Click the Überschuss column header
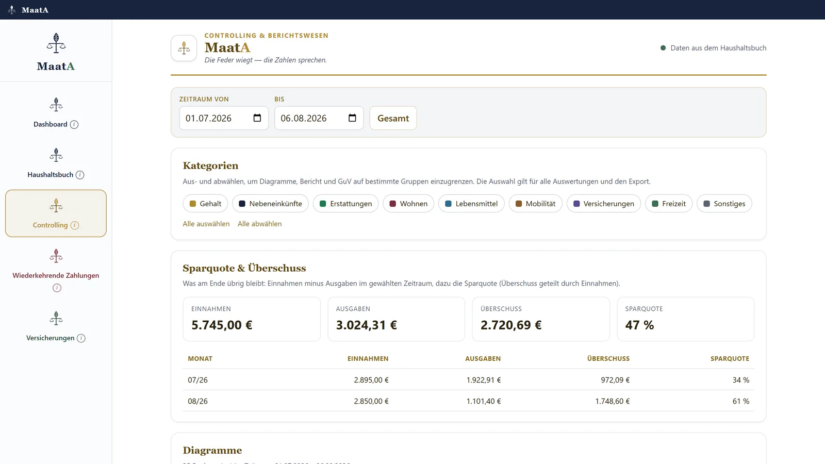This screenshot has height=464, width=825. pyautogui.click(x=608, y=359)
